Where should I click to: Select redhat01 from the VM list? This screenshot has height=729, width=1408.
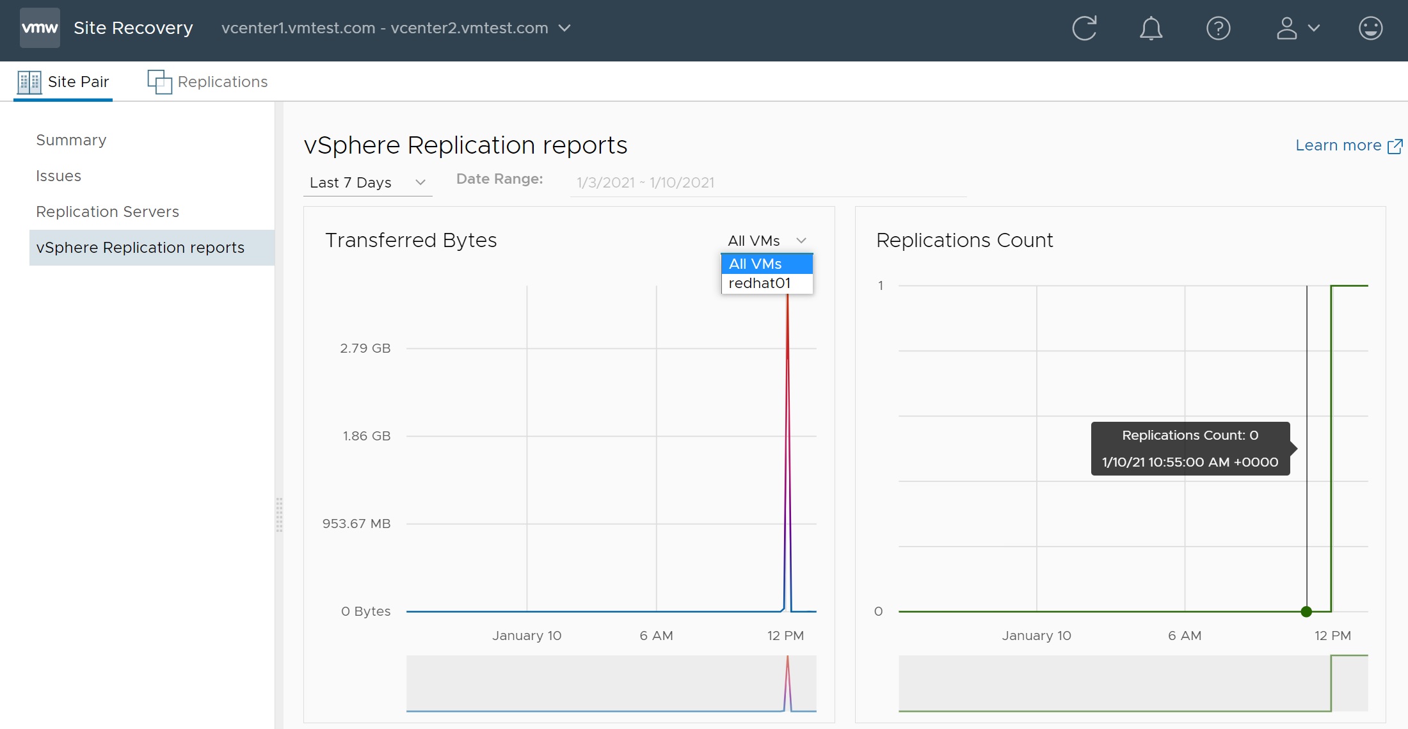[760, 284]
